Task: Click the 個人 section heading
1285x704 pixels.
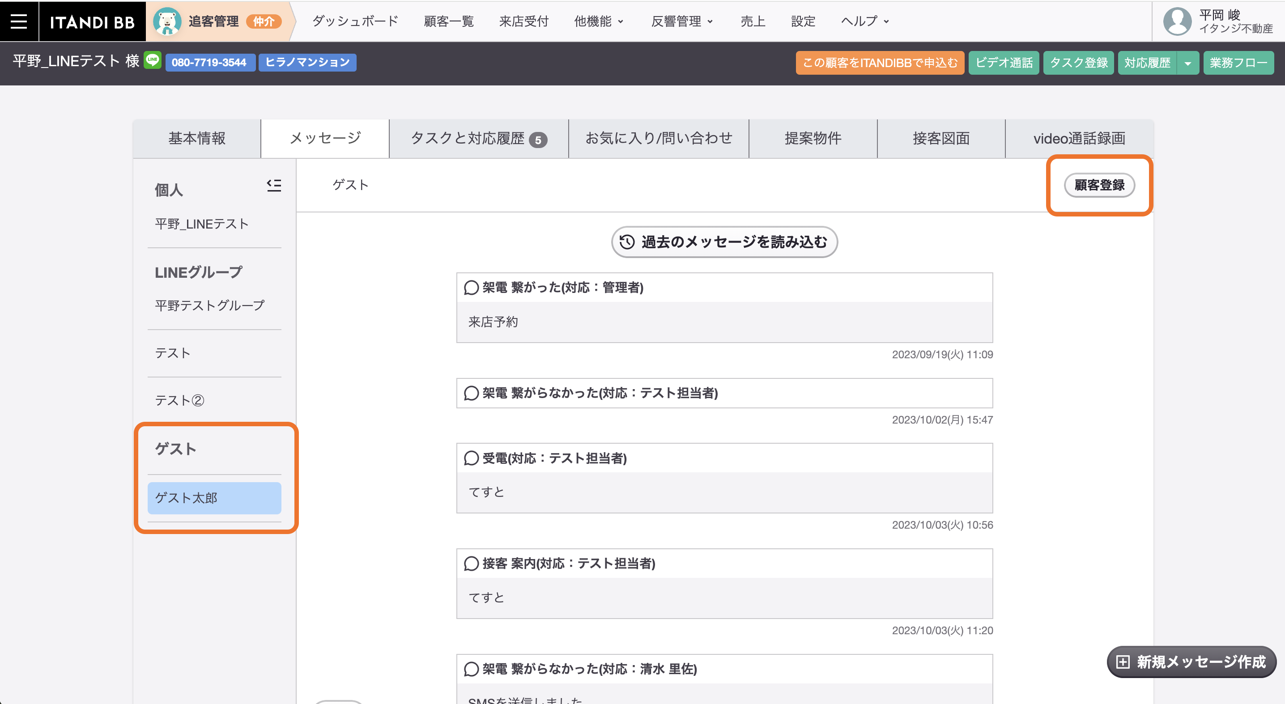Action: [169, 190]
